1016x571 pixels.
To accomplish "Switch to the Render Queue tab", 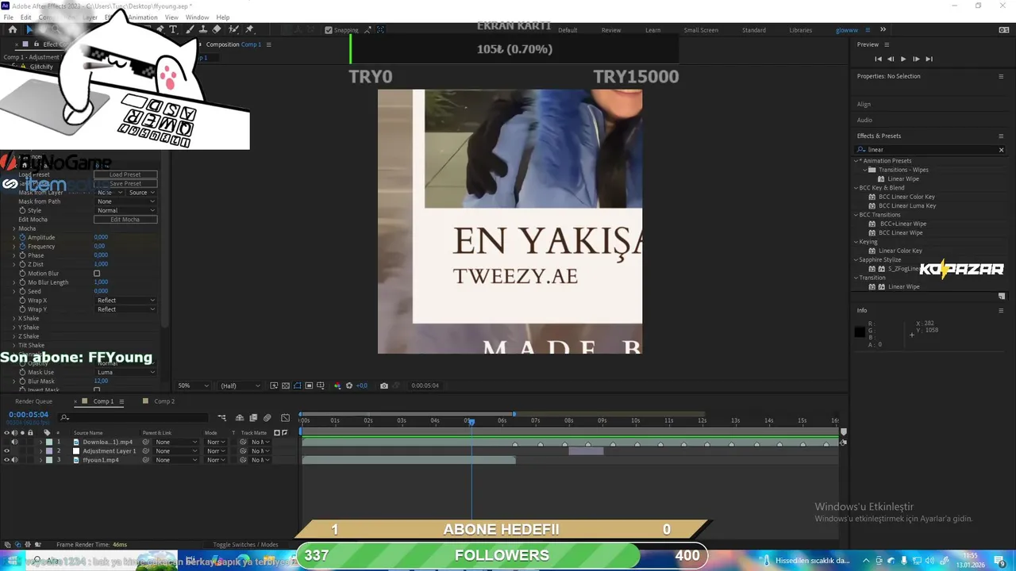I will click(x=33, y=401).
